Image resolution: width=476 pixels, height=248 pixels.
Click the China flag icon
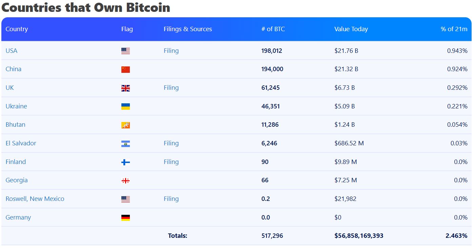pyautogui.click(x=126, y=69)
